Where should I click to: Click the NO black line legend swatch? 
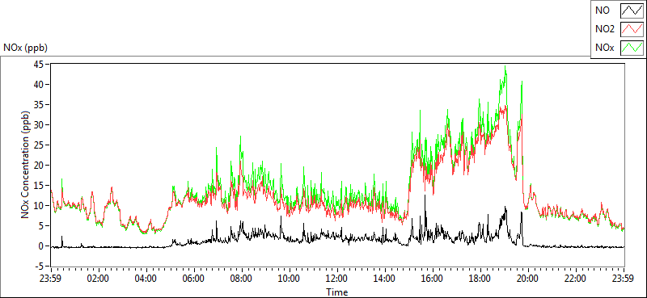(632, 10)
